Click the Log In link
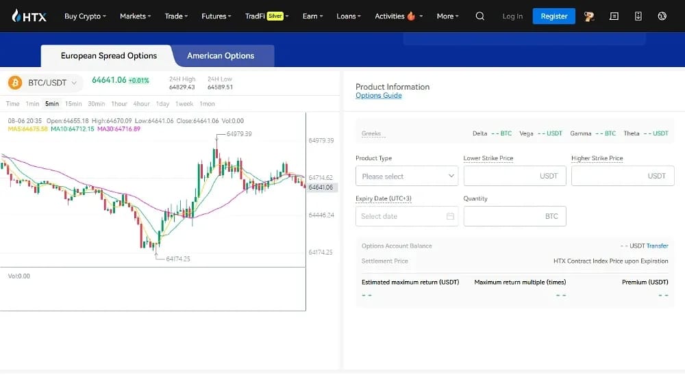Viewport: 685px width, 379px height. [512, 16]
